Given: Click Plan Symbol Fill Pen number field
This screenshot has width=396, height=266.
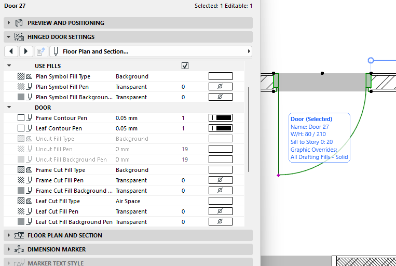Looking at the screenshot, I should (x=183, y=87).
